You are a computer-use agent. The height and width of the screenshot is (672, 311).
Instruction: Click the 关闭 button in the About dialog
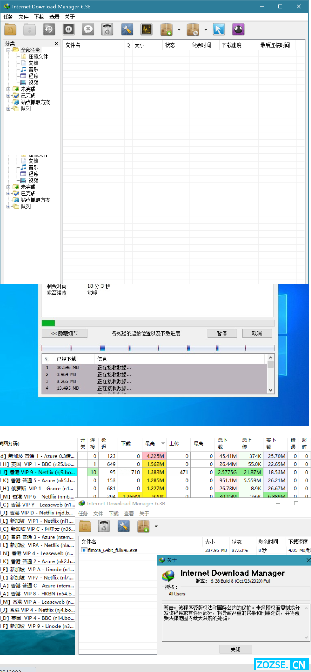[236, 649]
